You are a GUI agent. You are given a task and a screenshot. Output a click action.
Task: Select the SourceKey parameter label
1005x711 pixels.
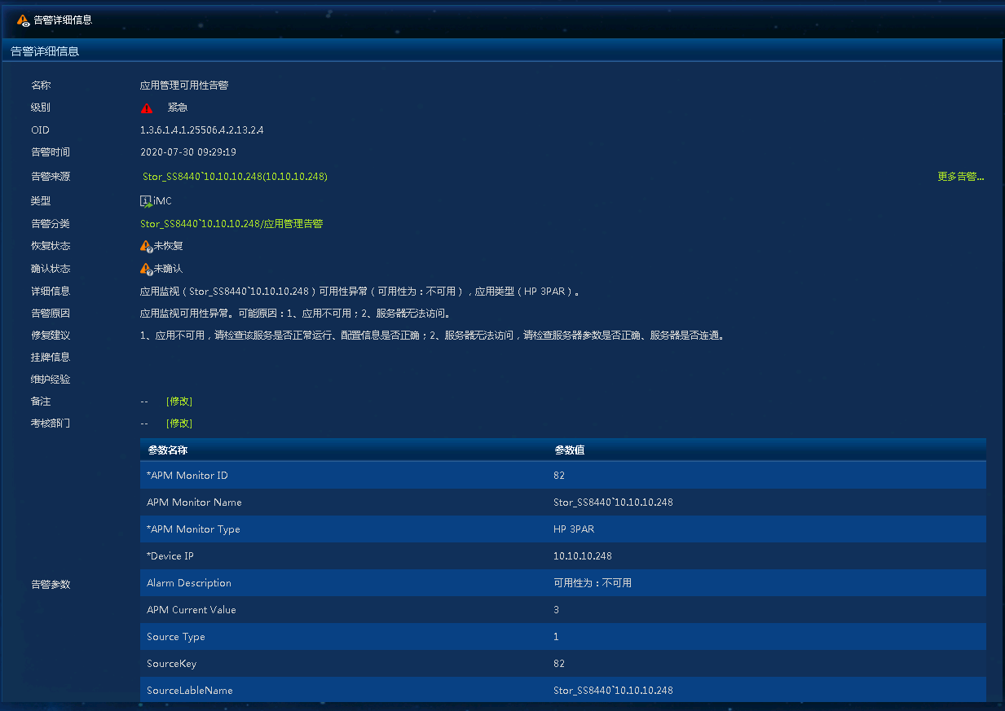click(x=172, y=664)
